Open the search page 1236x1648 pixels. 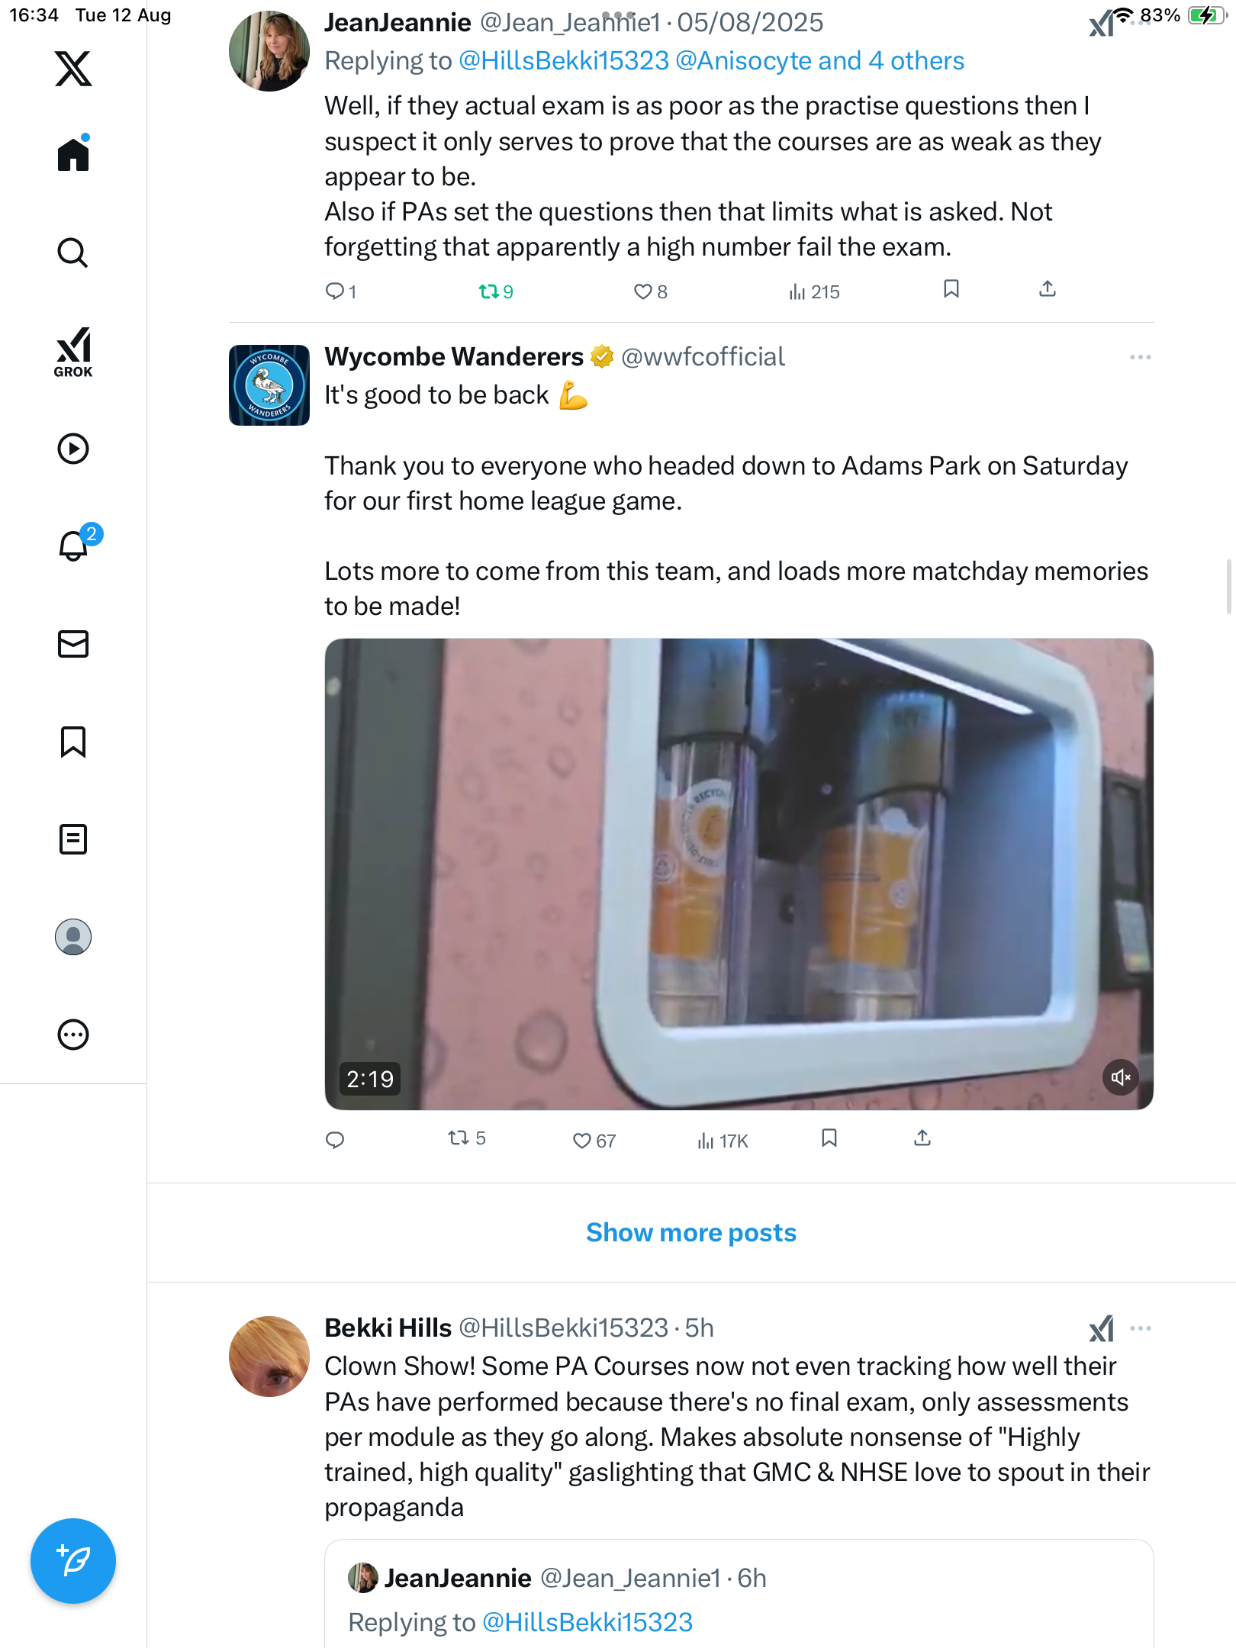[x=73, y=253]
